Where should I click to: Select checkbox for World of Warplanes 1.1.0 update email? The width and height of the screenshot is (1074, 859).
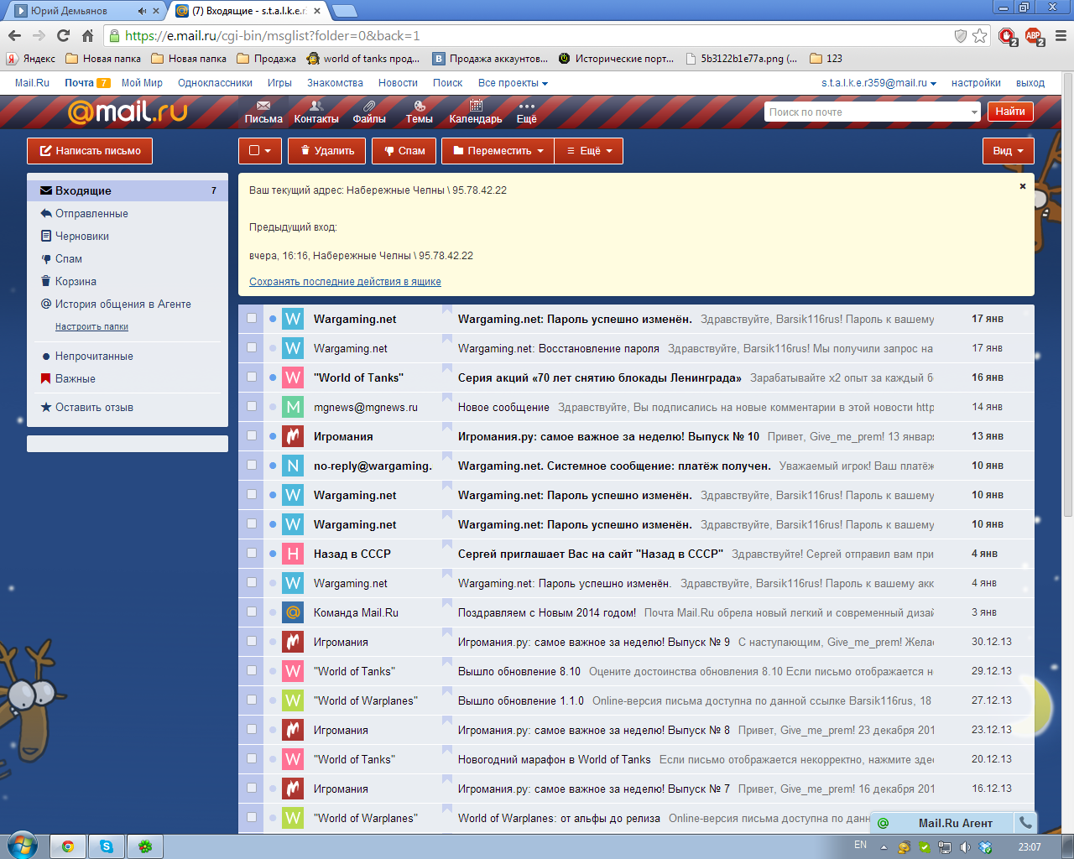click(252, 700)
